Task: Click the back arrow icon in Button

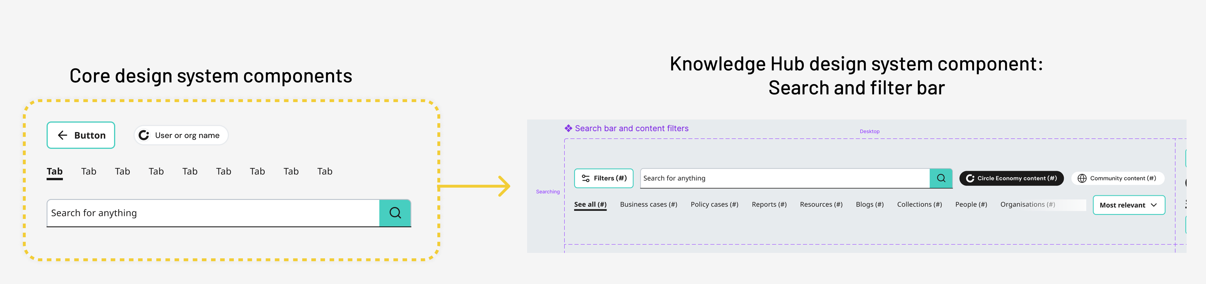Action: tap(62, 135)
